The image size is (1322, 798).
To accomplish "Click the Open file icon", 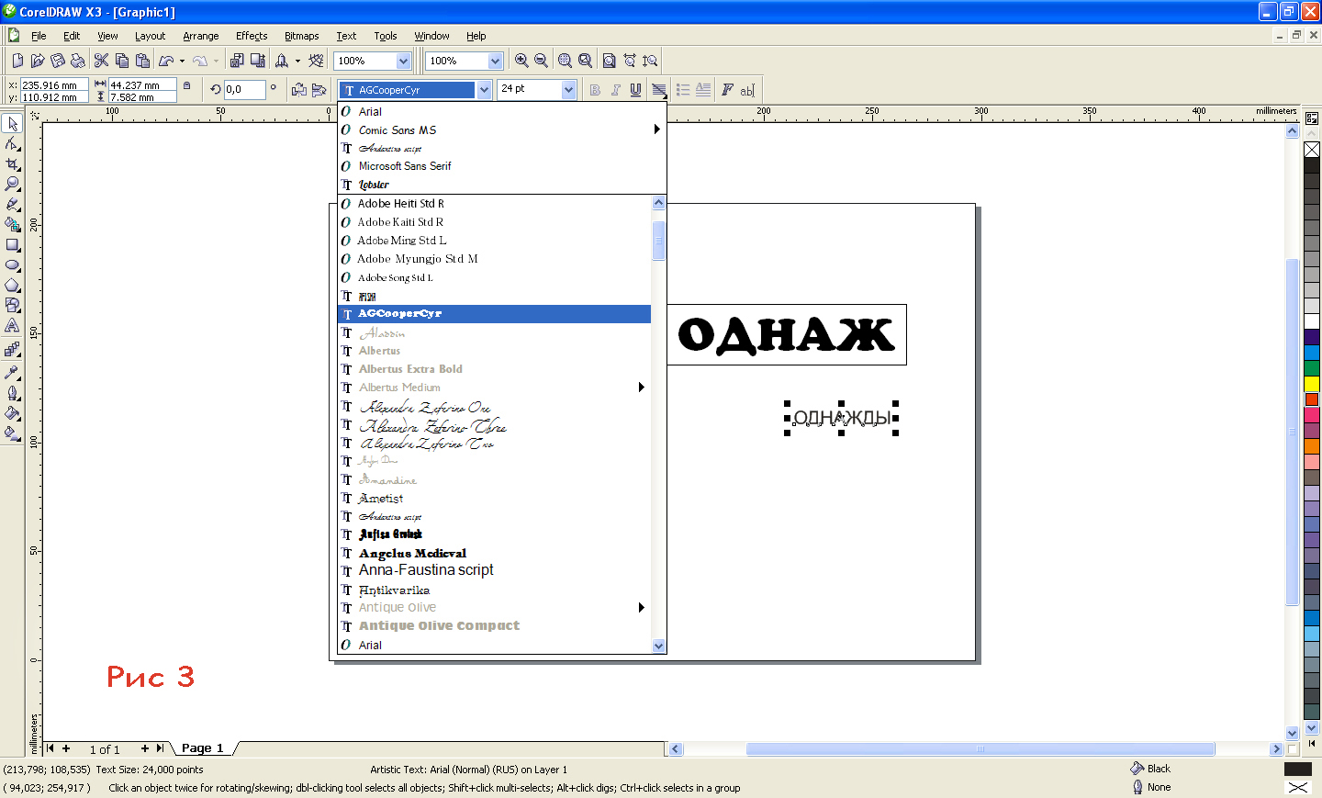I will coord(38,61).
